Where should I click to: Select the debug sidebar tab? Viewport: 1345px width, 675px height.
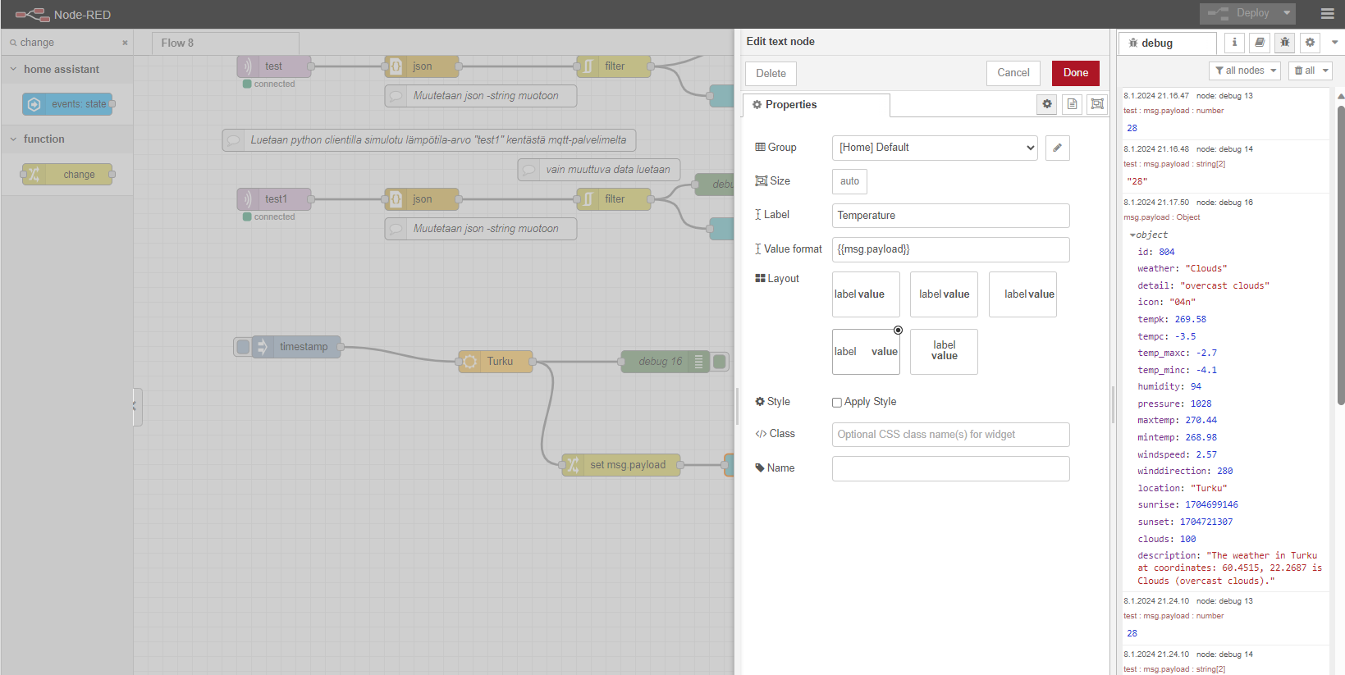(x=1167, y=43)
